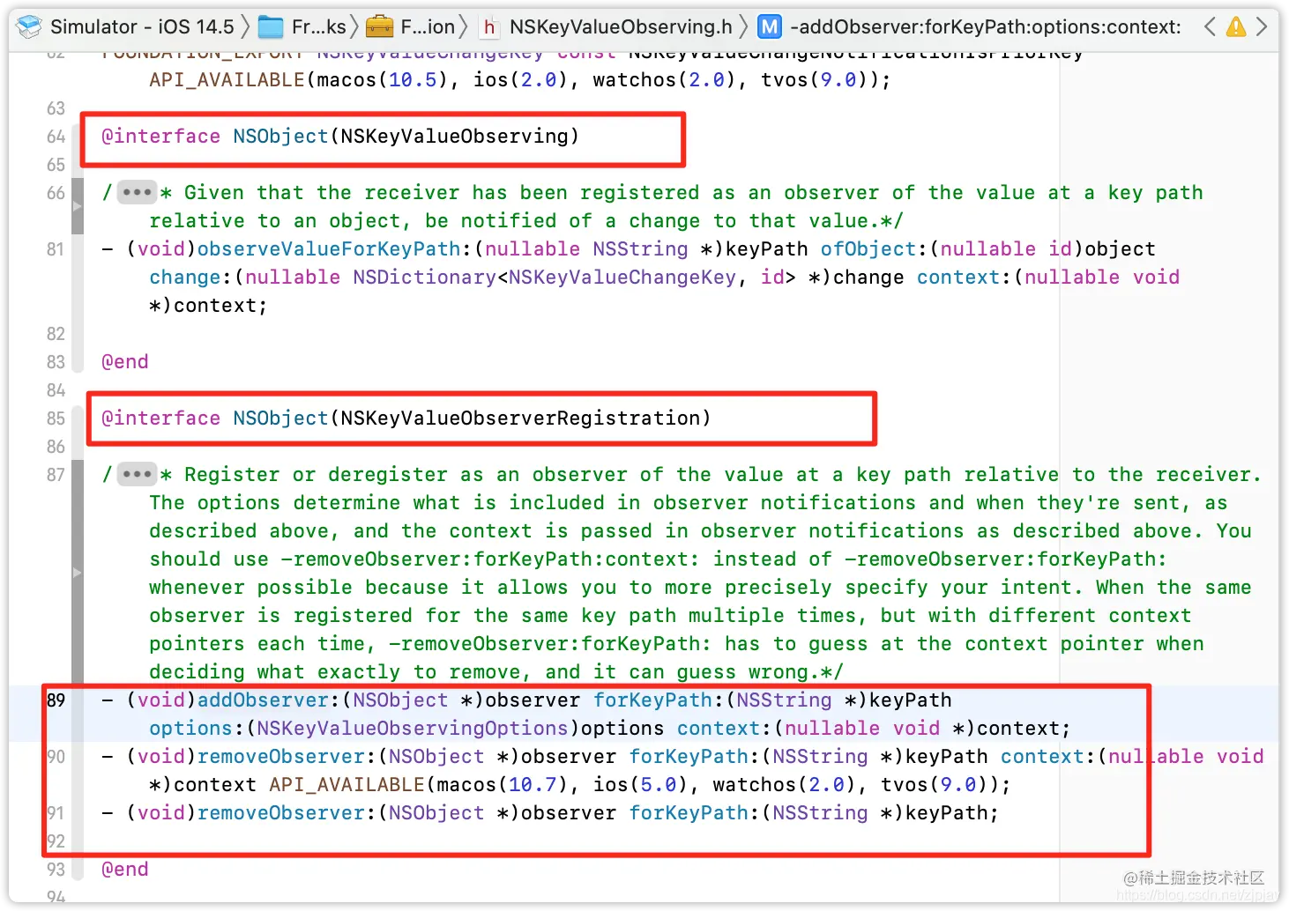
Task: Click NSObject on line 85
Action: click(x=280, y=418)
